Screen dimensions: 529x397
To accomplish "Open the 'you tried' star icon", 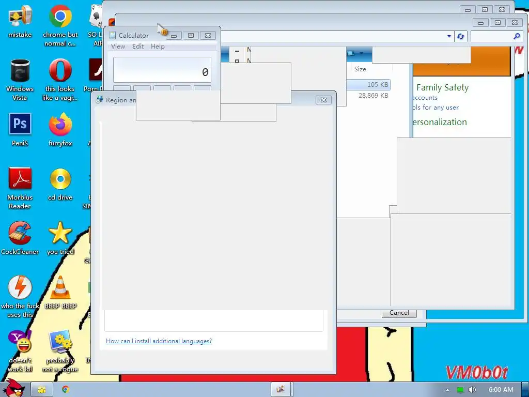I will point(60,238).
